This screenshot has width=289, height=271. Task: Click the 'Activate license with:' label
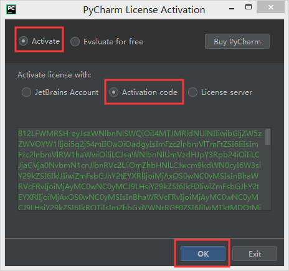tap(54, 75)
